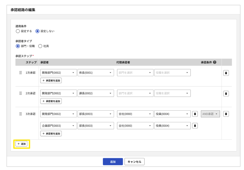Choose 部門・役職 approver type

click(18, 46)
